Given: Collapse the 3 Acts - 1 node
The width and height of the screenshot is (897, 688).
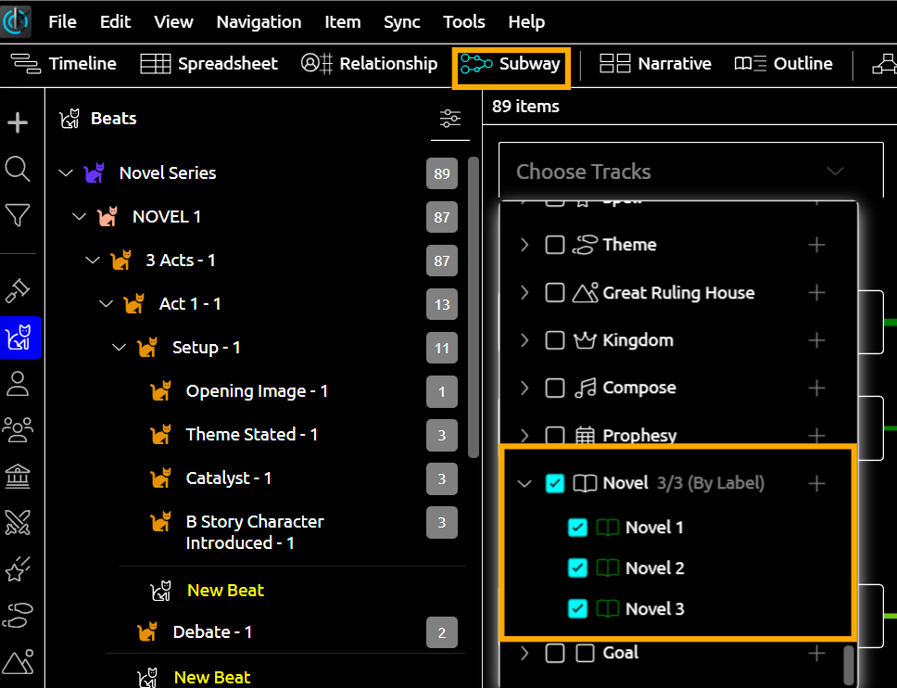Looking at the screenshot, I should 92,260.
